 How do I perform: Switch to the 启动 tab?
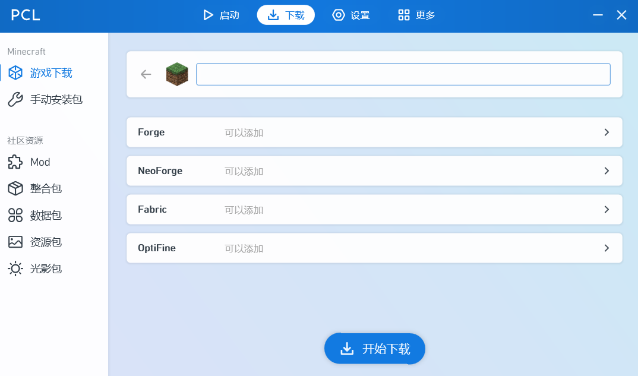(221, 15)
